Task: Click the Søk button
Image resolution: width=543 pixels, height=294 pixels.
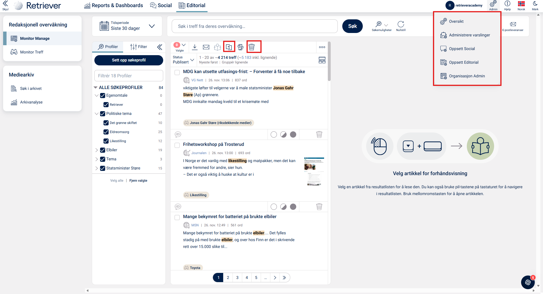Action: point(353,26)
